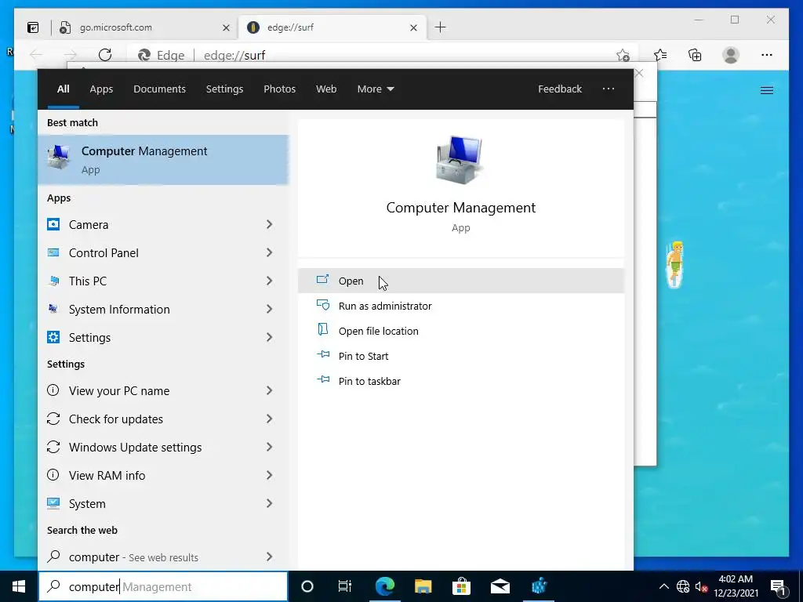The image size is (803, 602).
Task: Switch to the Web search filter
Action: [326, 89]
